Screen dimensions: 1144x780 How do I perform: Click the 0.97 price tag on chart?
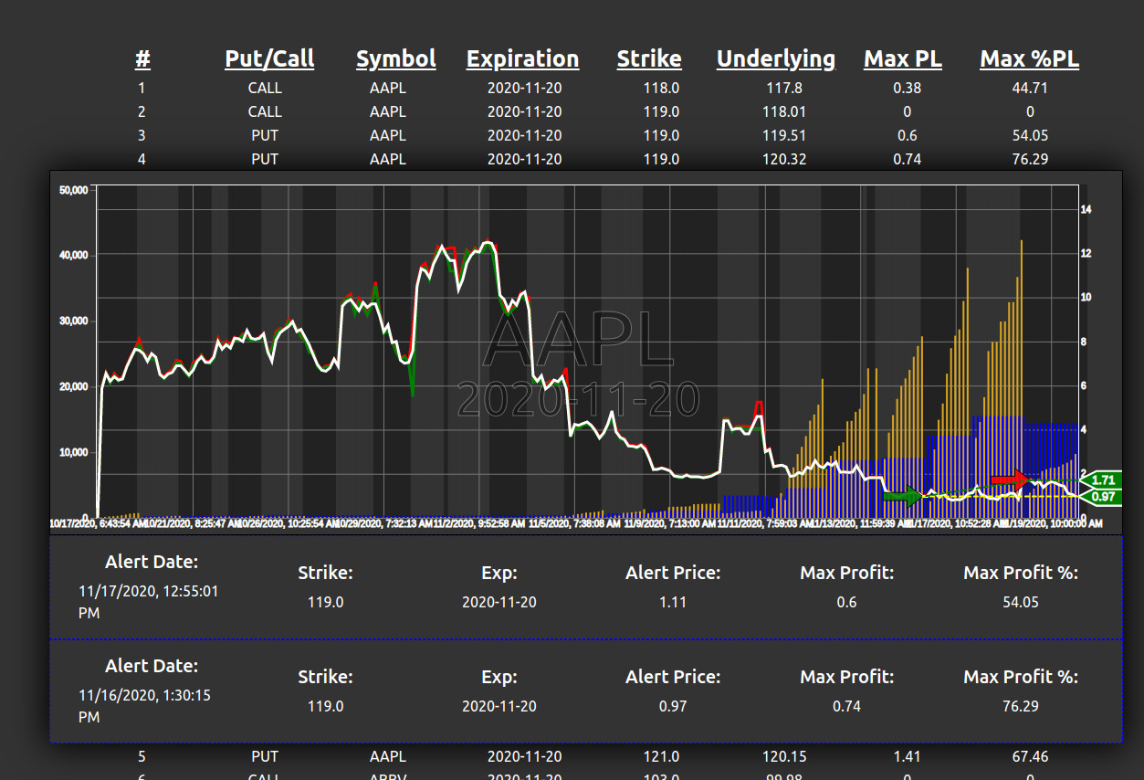coord(1102,497)
